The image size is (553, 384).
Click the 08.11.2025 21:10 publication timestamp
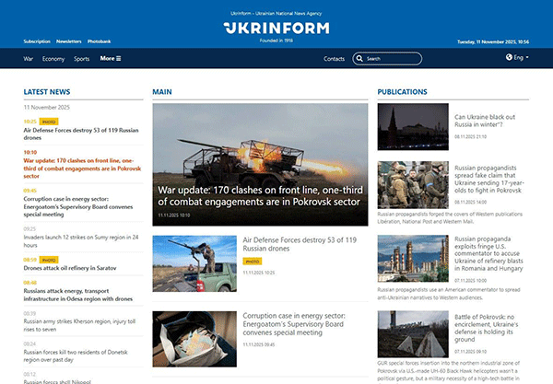pos(470,136)
